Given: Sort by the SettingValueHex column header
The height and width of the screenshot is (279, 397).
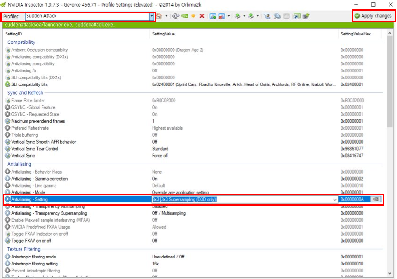Looking at the screenshot, I should point(355,34).
